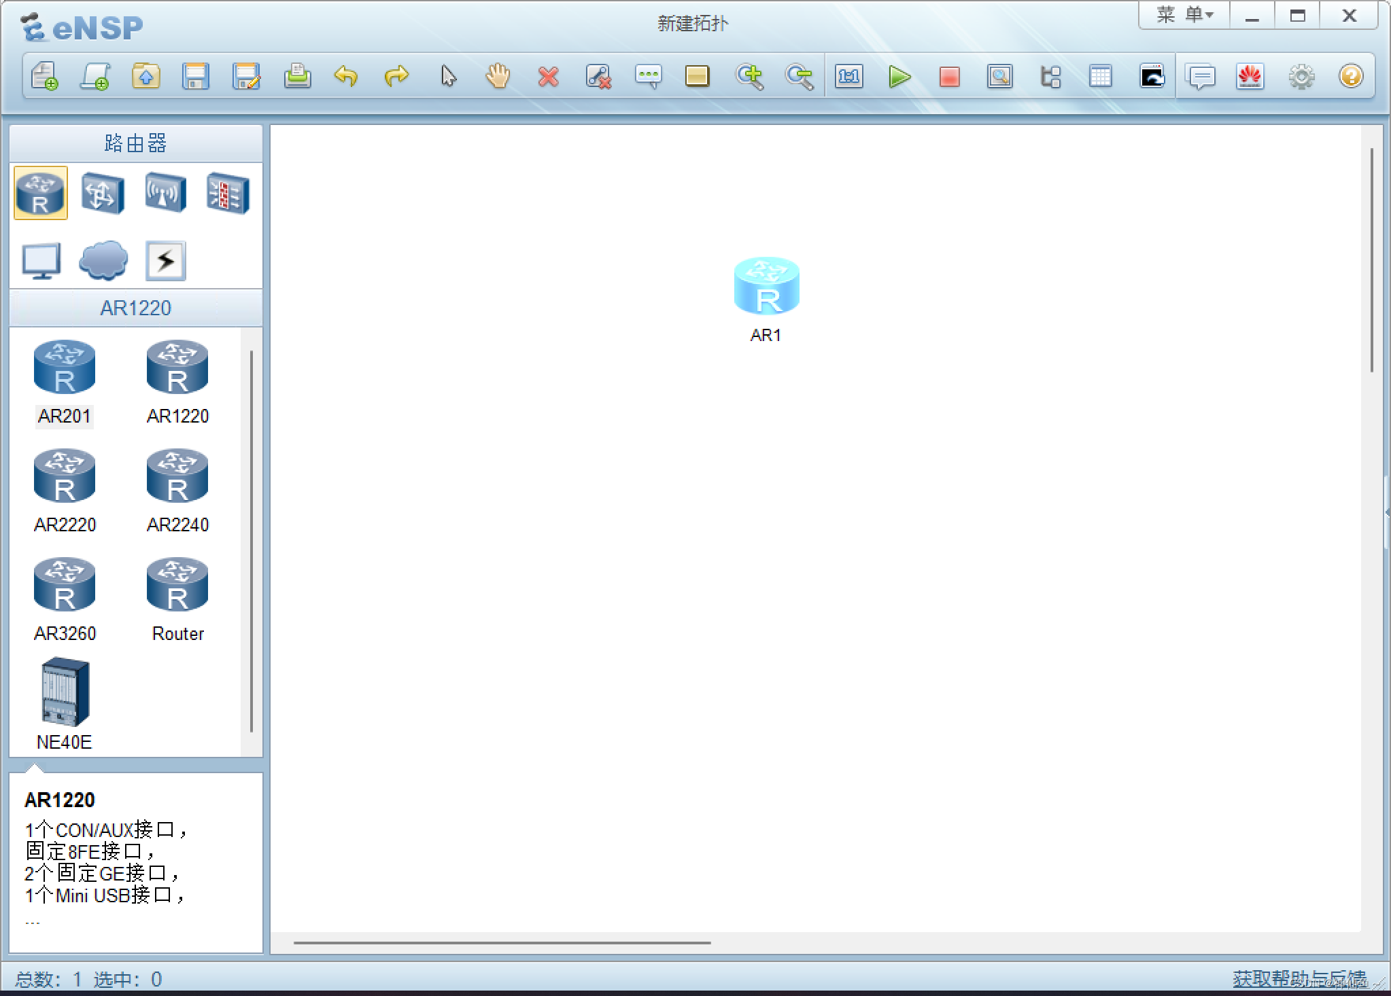The width and height of the screenshot is (1391, 996).
Task: Undo the last topology action
Action: [347, 77]
